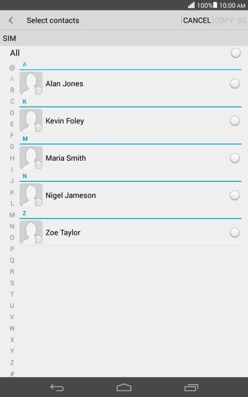This screenshot has width=248, height=397.
Task: Tap Maria Smith's contact avatar
Action: coord(31,158)
